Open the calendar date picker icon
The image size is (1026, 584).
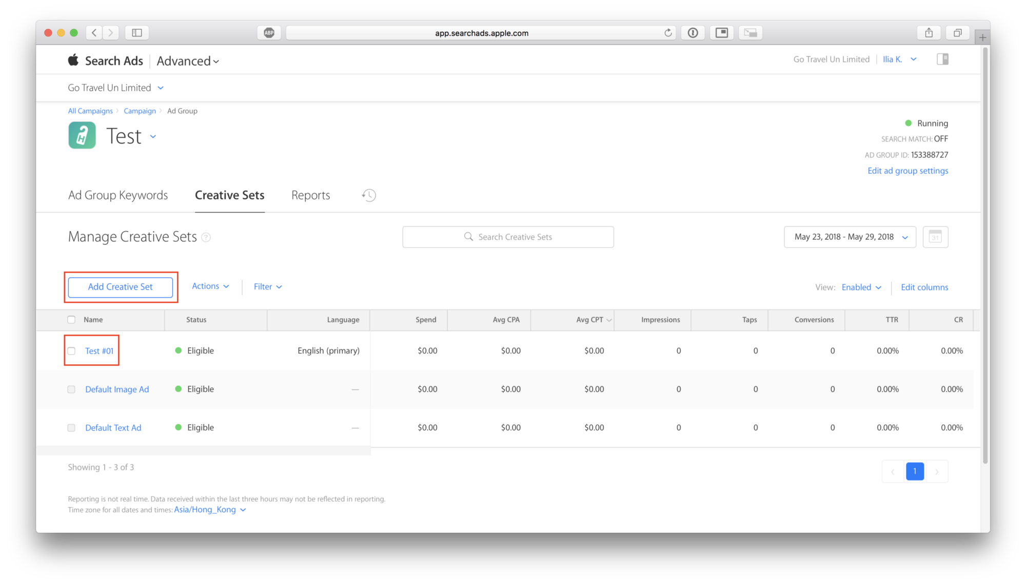click(935, 237)
